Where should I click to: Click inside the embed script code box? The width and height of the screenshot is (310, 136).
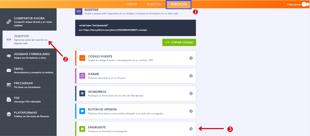[135, 28]
